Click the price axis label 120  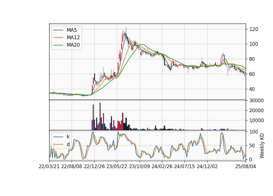click(254, 29)
